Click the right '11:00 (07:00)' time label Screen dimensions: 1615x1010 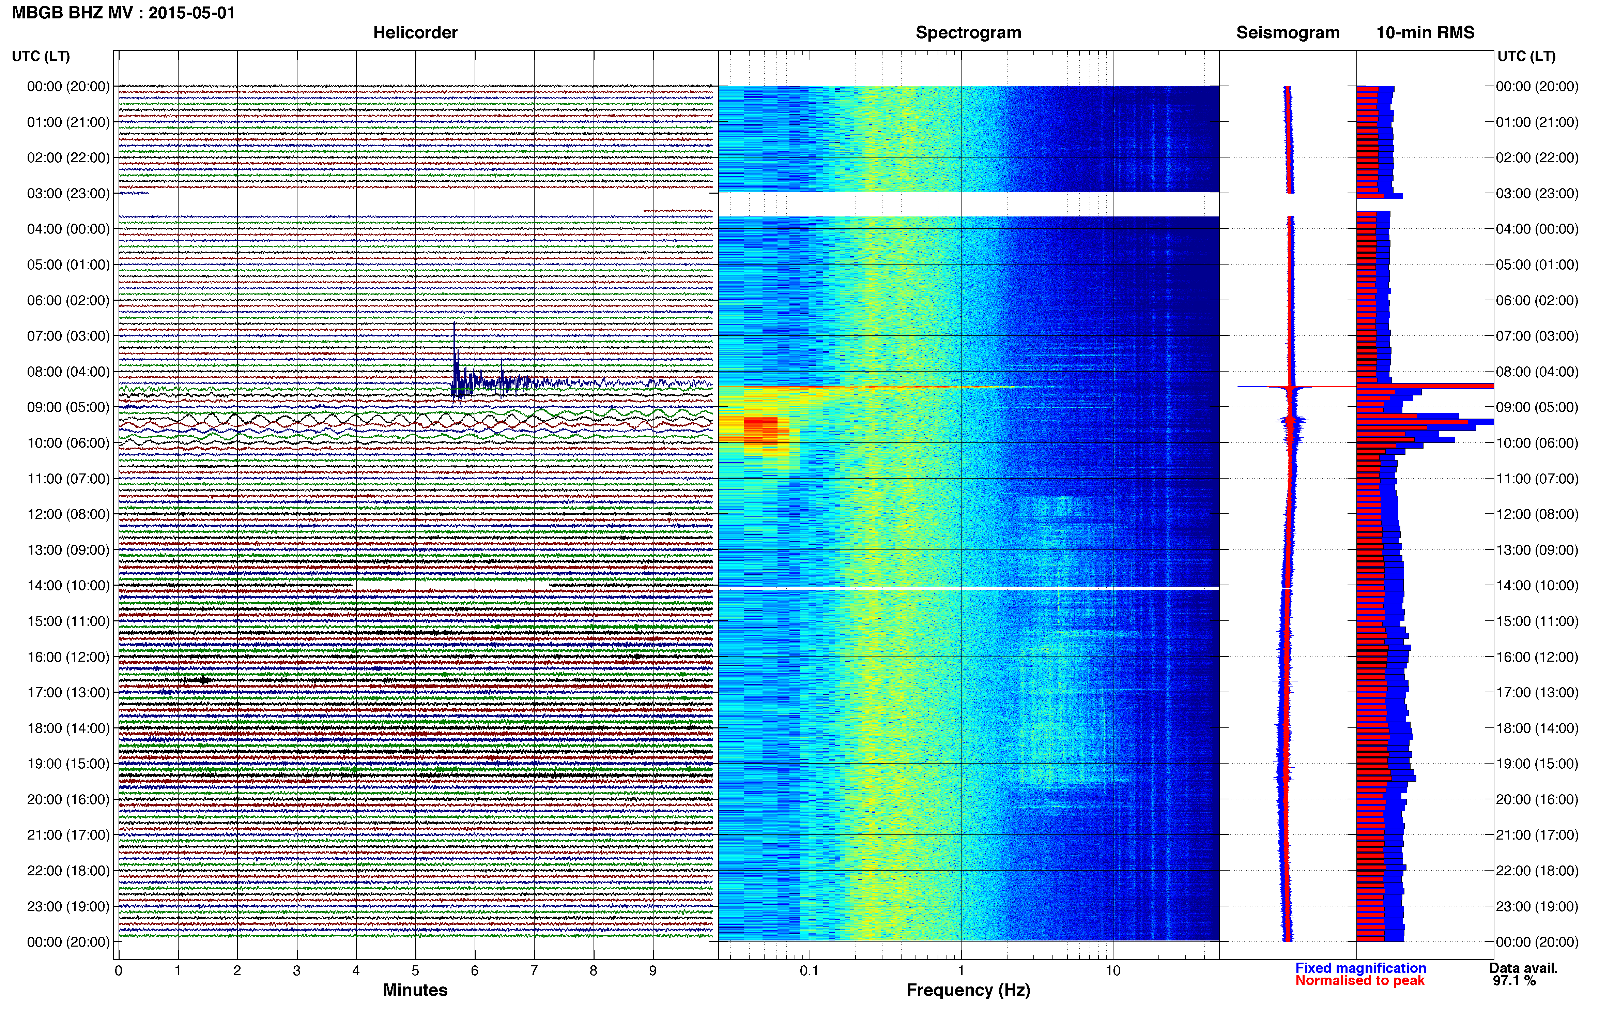click(x=1537, y=478)
